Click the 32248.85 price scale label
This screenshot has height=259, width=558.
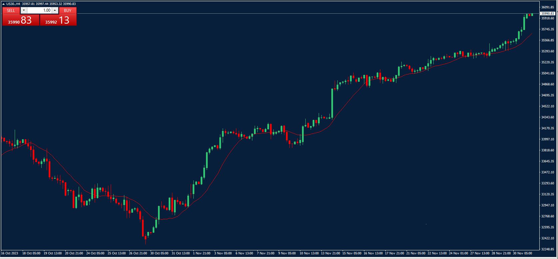point(547,249)
